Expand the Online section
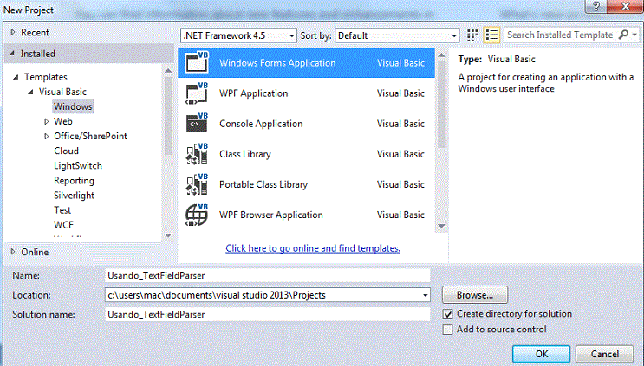The image size is (644, 366). 13,252
